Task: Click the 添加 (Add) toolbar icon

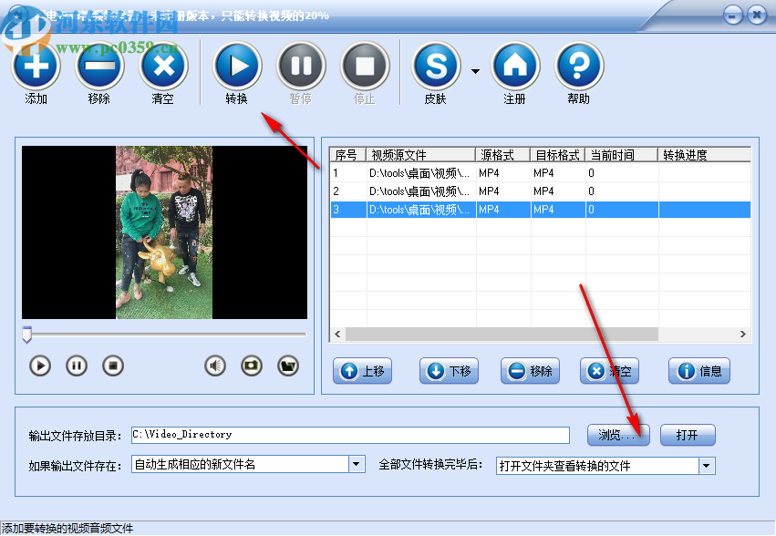Action: pos(36,66)
